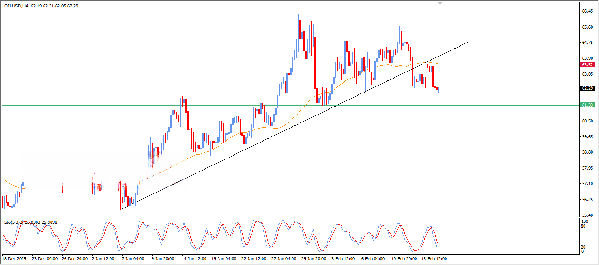Click the chart shift triangle marker at top

click(439, 3)
